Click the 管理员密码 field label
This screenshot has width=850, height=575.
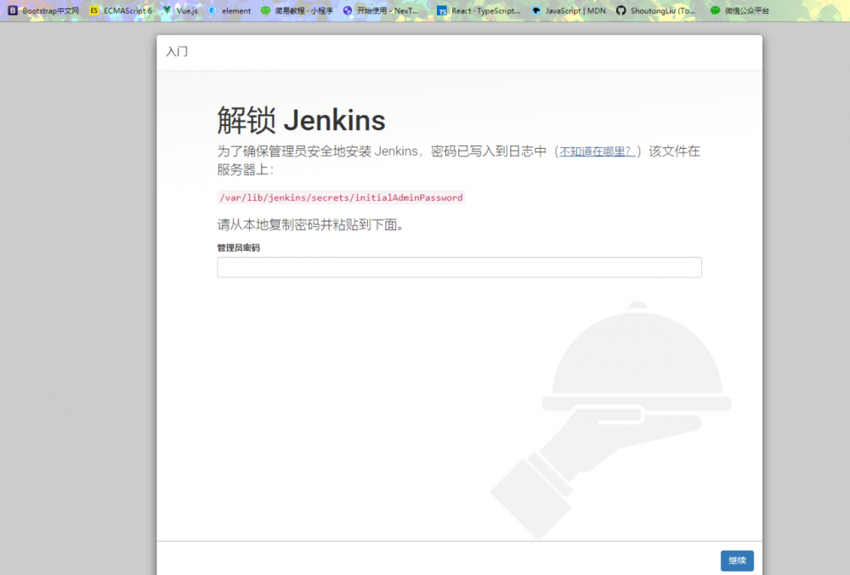click(x=237, y=248)
